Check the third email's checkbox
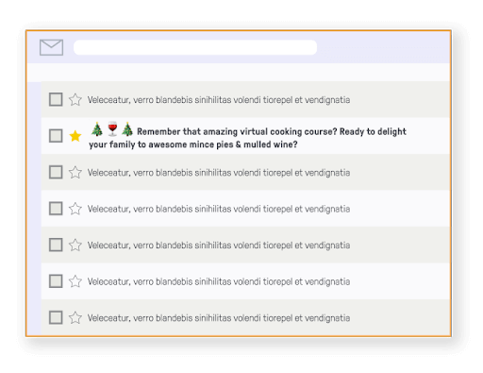Viewport: 483px width, 373px height. [56, 172]
